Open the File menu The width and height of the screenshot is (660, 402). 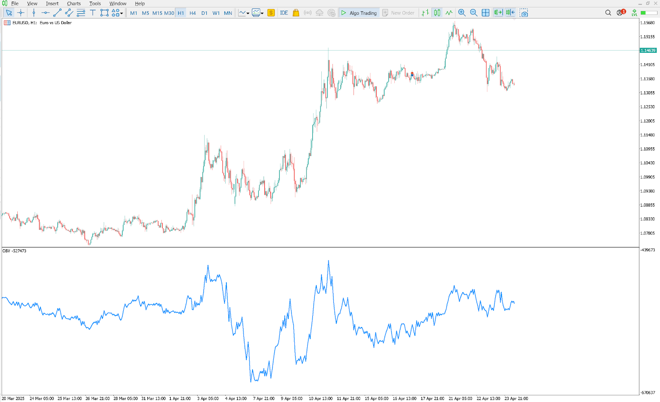tap(15, 3)
